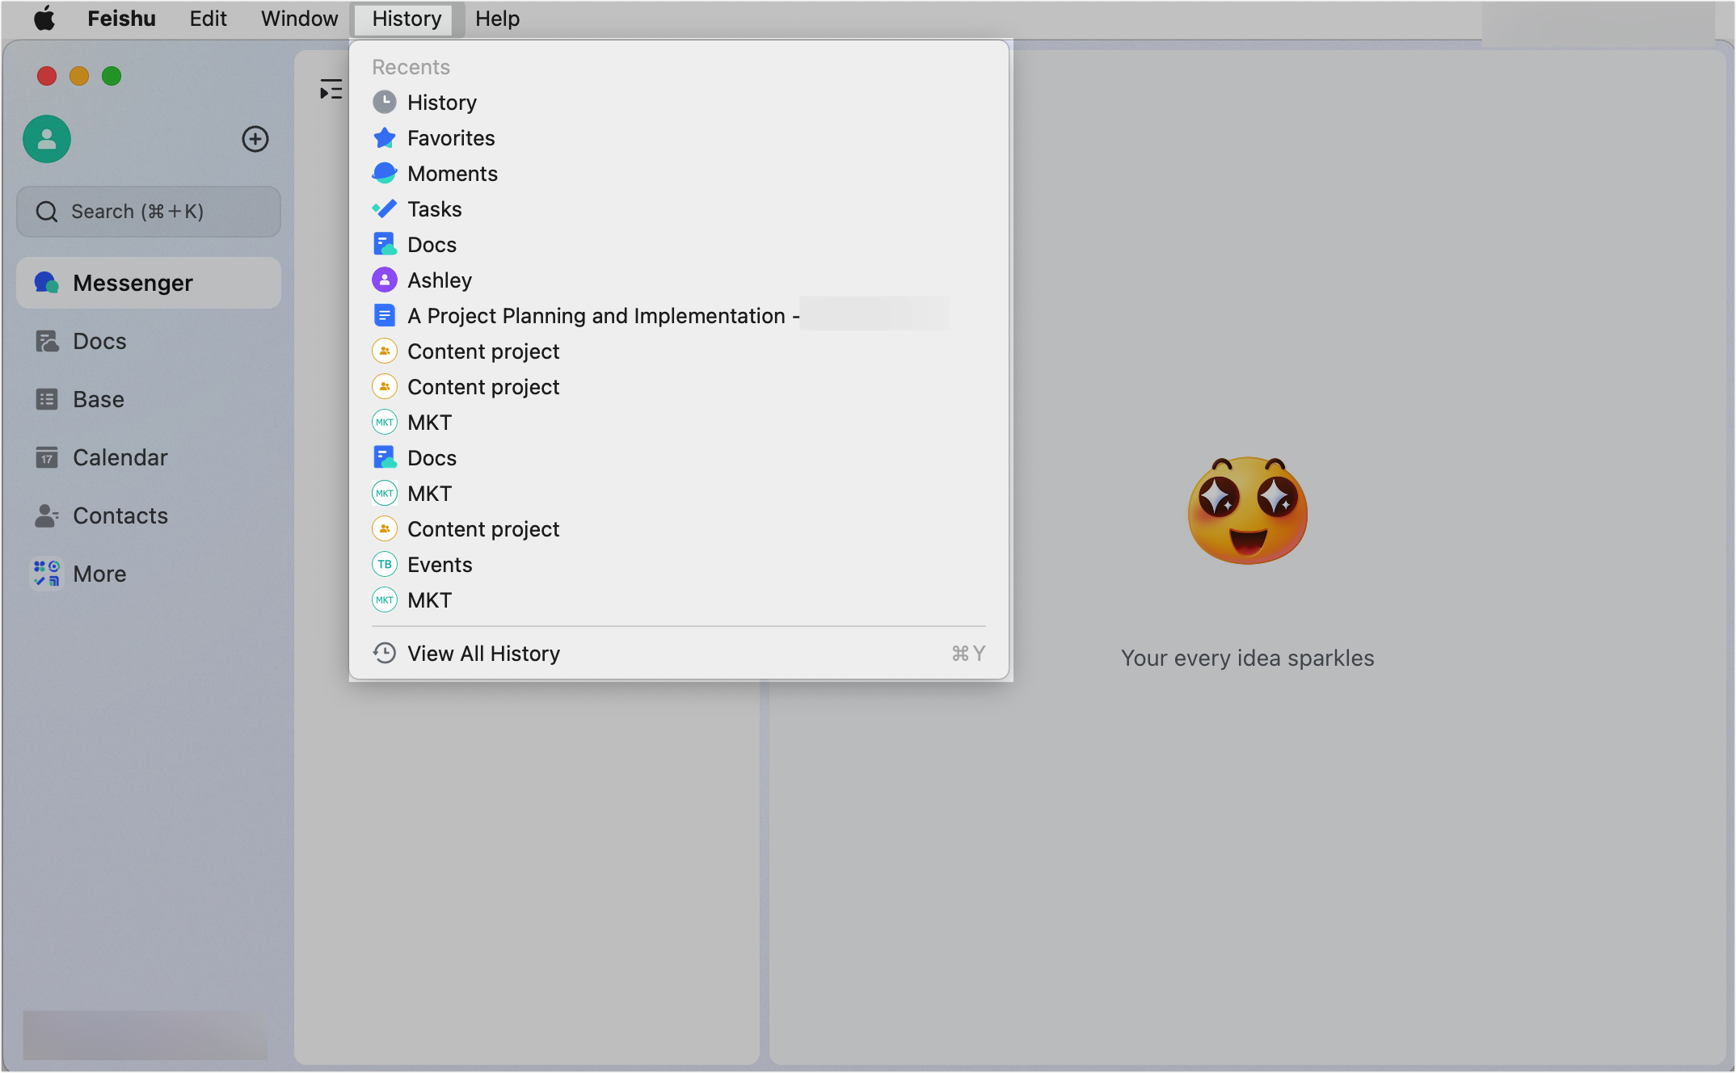Select Tasks from the Recents menu
Image resolution: width=1736 pixels, height=1073 pixels.
[x=435, y=208]
